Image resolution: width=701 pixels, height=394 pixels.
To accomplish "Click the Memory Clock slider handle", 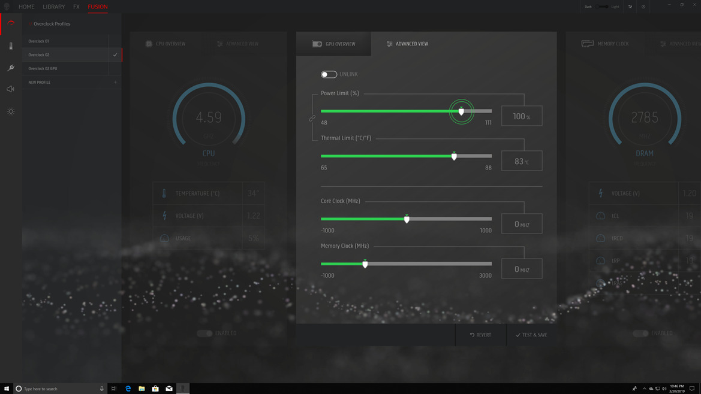I will pyautogui.click(x=365, y=263).
